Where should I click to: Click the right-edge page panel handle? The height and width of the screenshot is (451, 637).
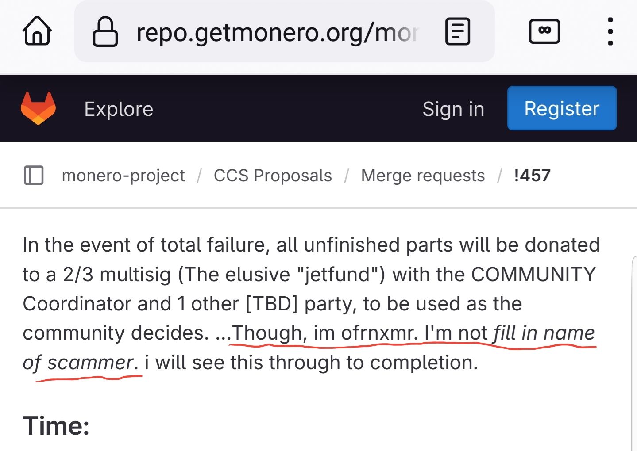click(x=634, y=354)
